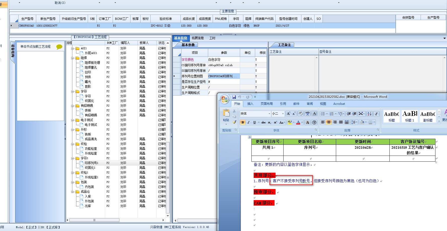This screenshot has height=231, width=447.
Task: Sort by the 生产型号 column header
Action: click(x=27, y=19)
